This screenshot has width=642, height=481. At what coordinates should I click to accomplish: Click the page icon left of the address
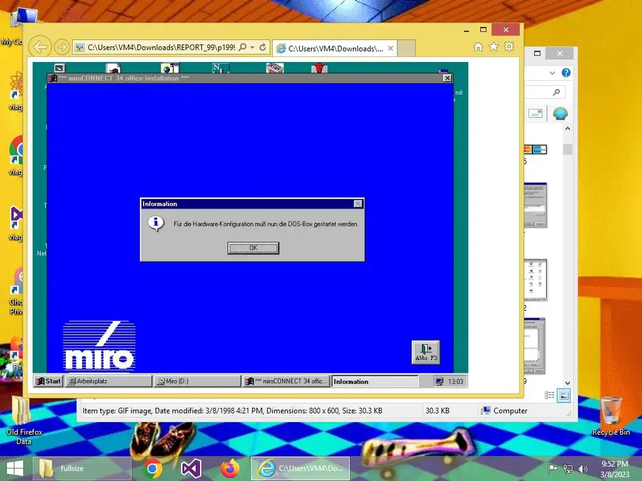click(x=80, y=48)
